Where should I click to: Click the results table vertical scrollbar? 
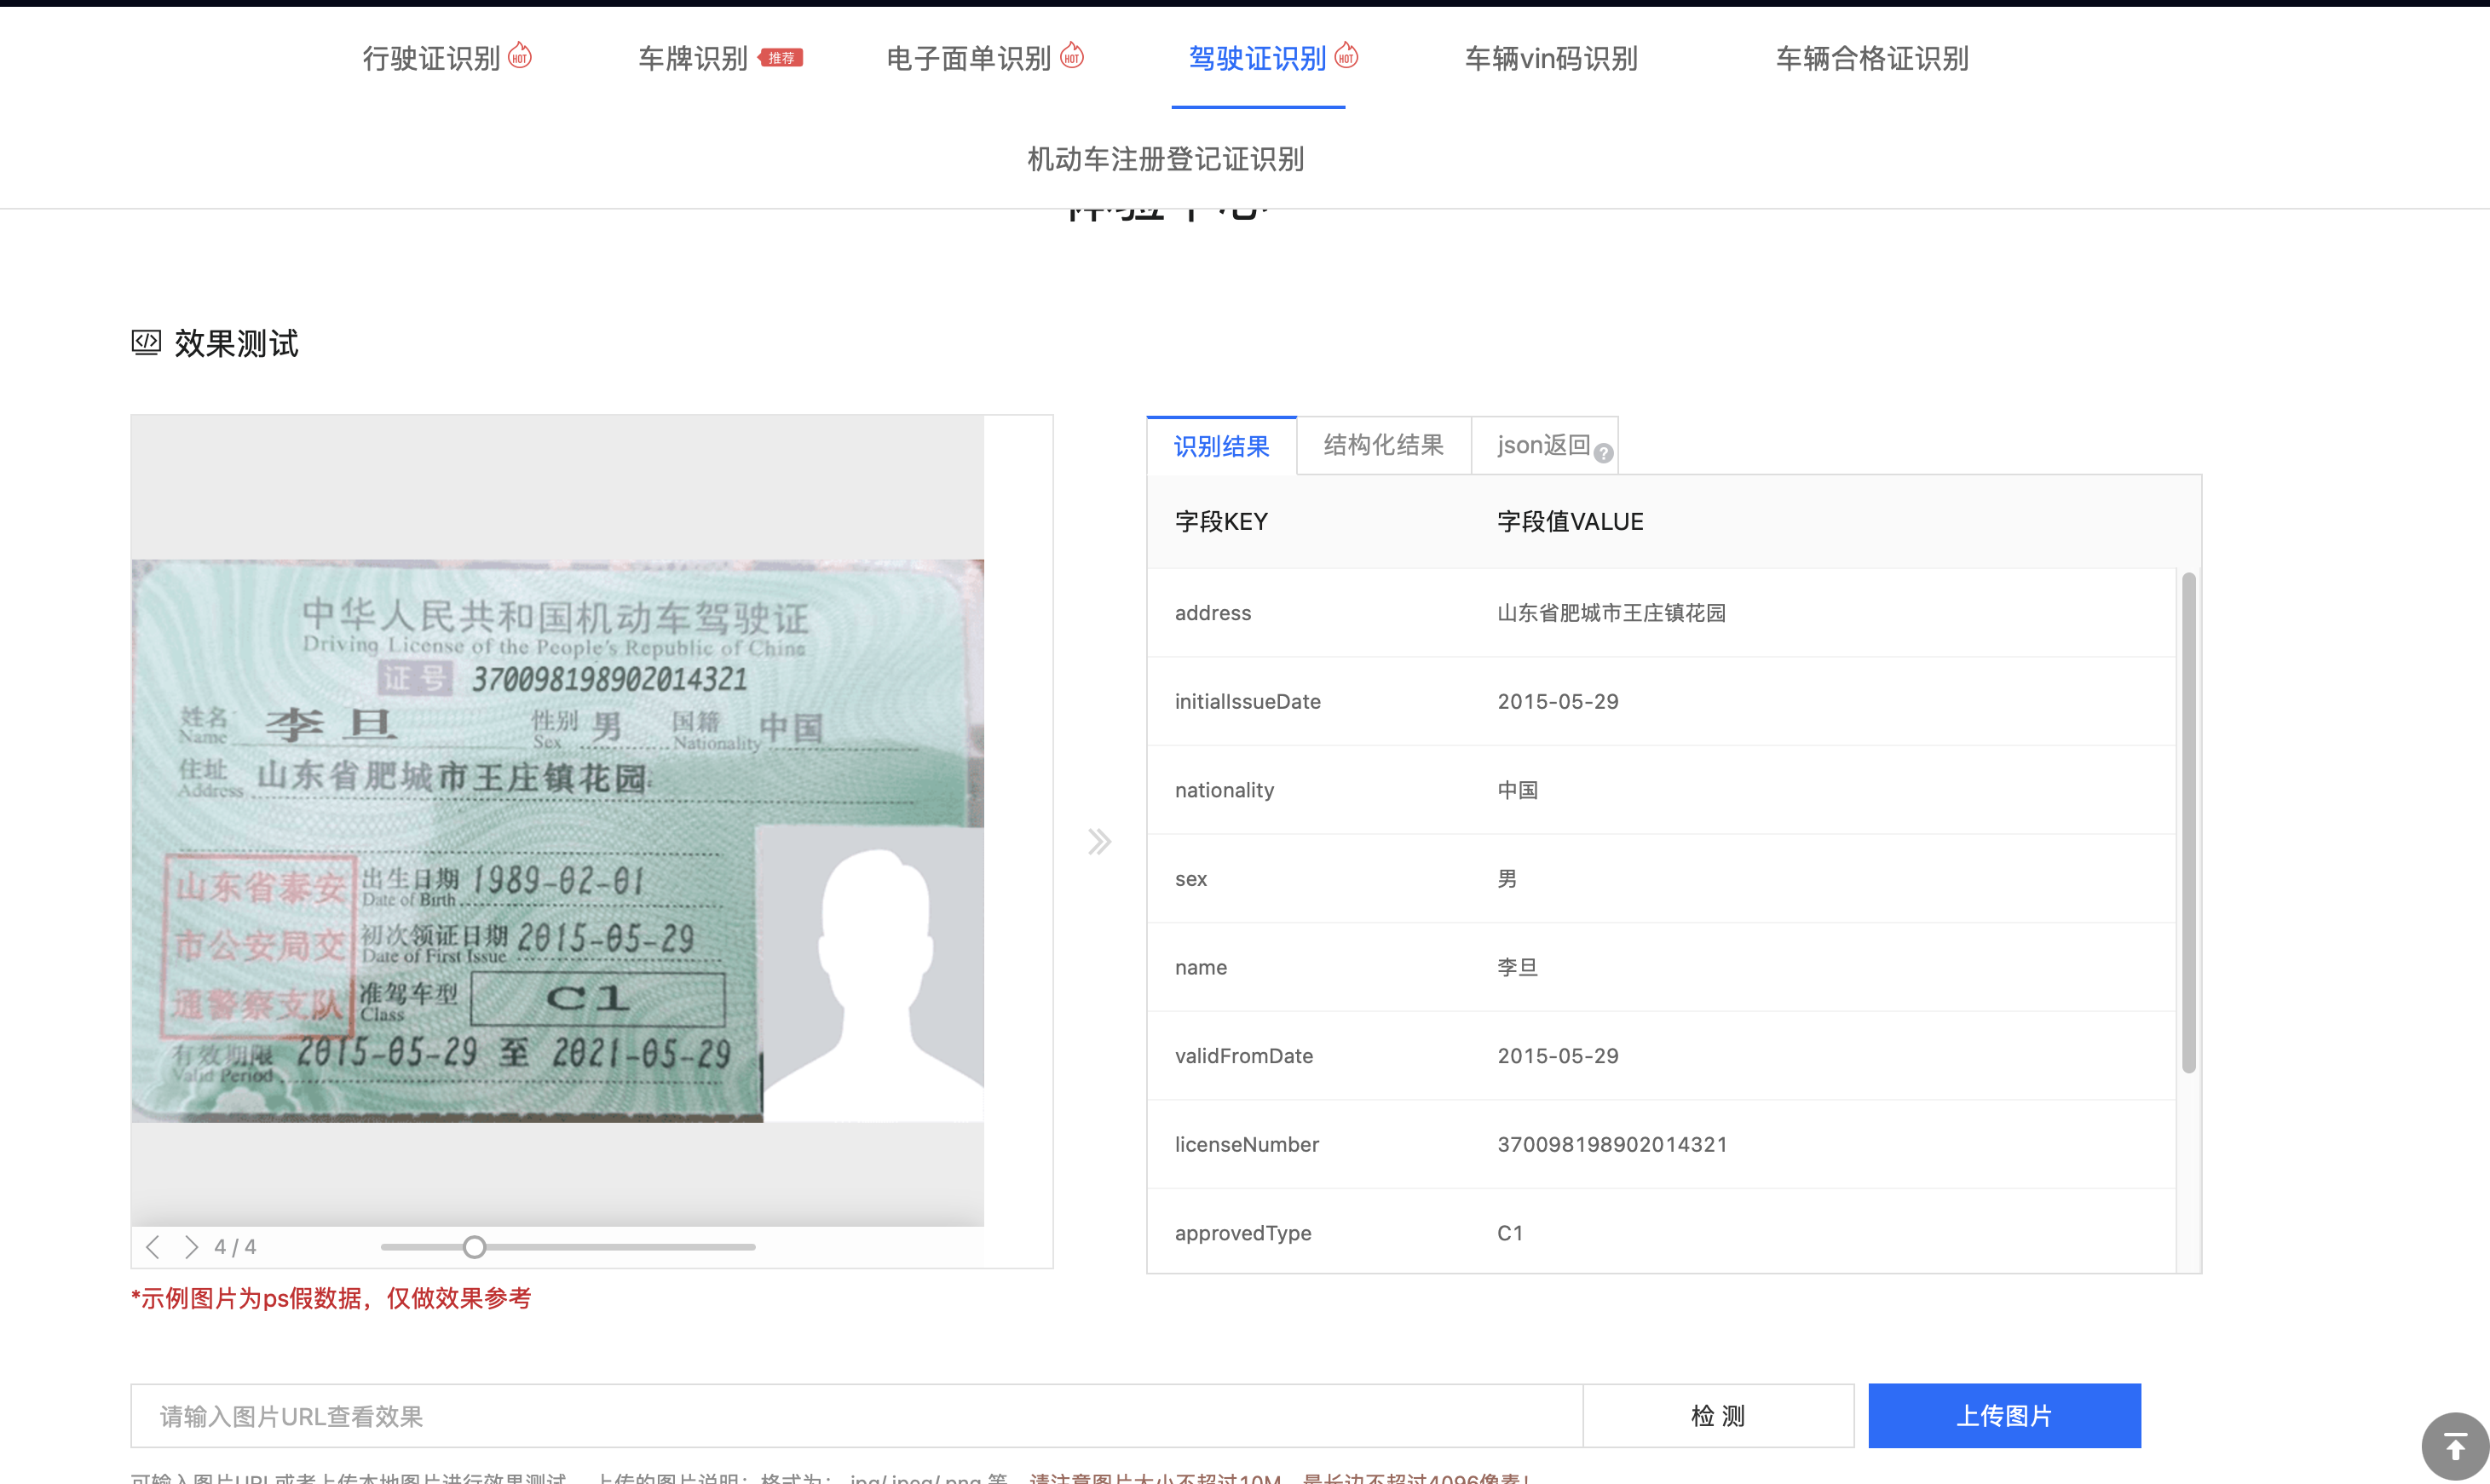pyautogui.click(x=2189, y=823)
